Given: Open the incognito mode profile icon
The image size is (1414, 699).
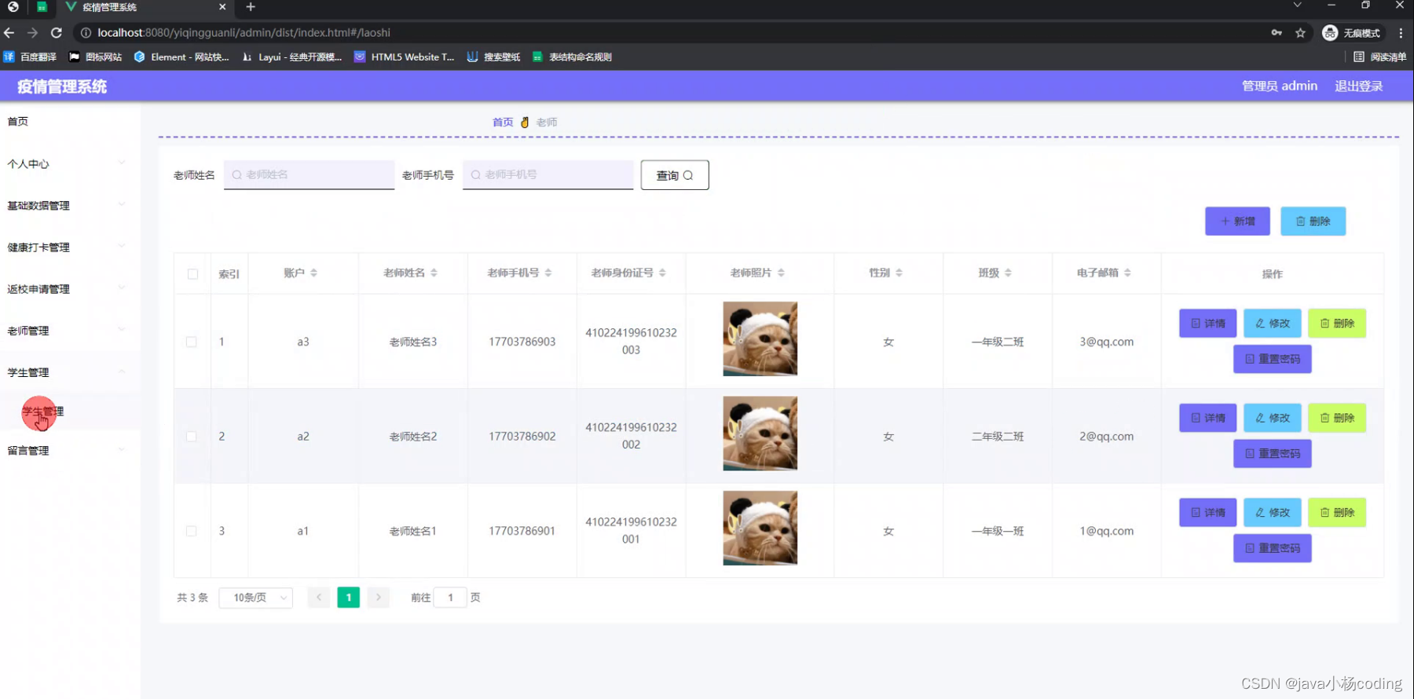Looking at the screenshot, I should 1351,33.
